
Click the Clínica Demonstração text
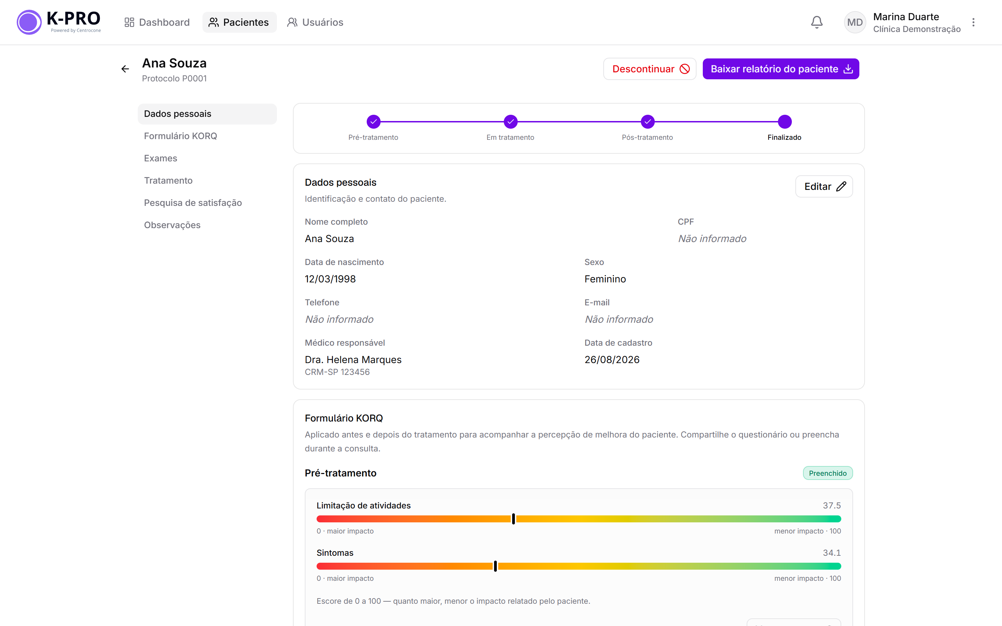tap(917, 29)
